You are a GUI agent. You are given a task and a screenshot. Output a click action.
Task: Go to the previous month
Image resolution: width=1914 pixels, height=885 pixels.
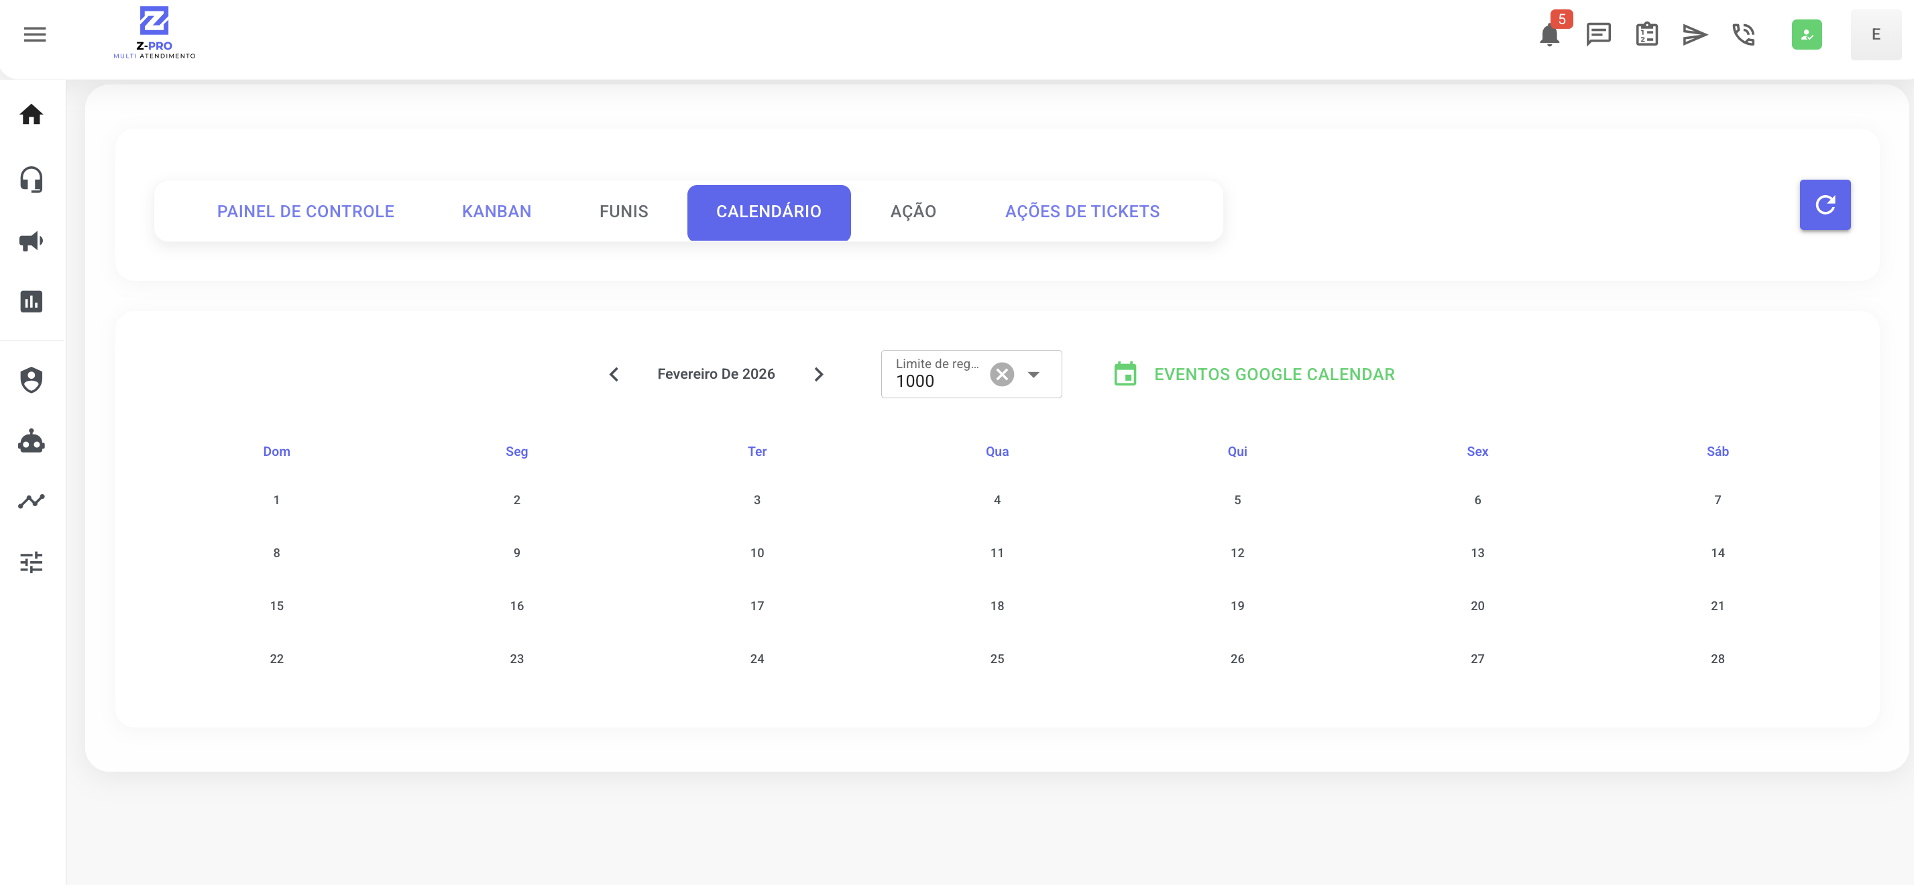pos(614,375)
